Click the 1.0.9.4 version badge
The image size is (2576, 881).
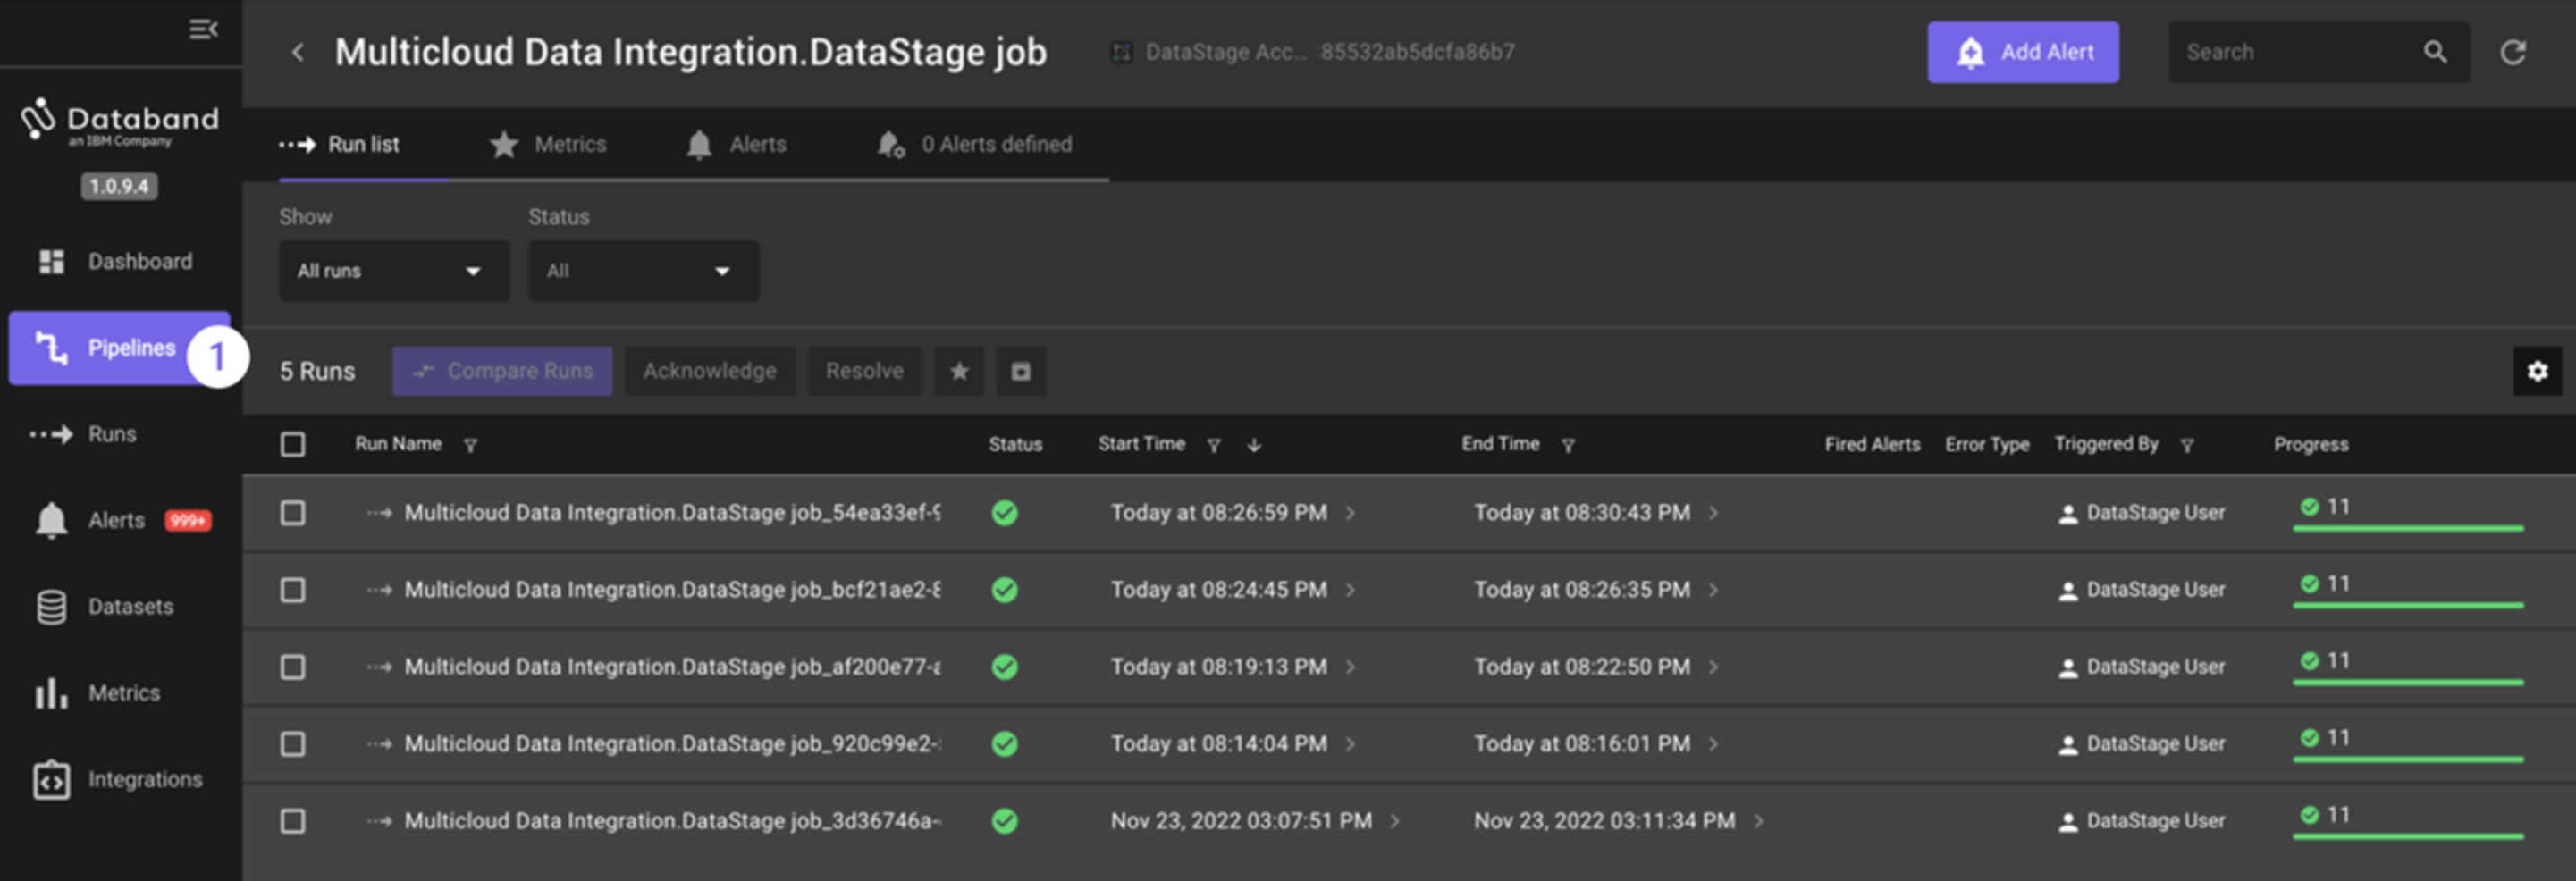(x=119, y=187)
